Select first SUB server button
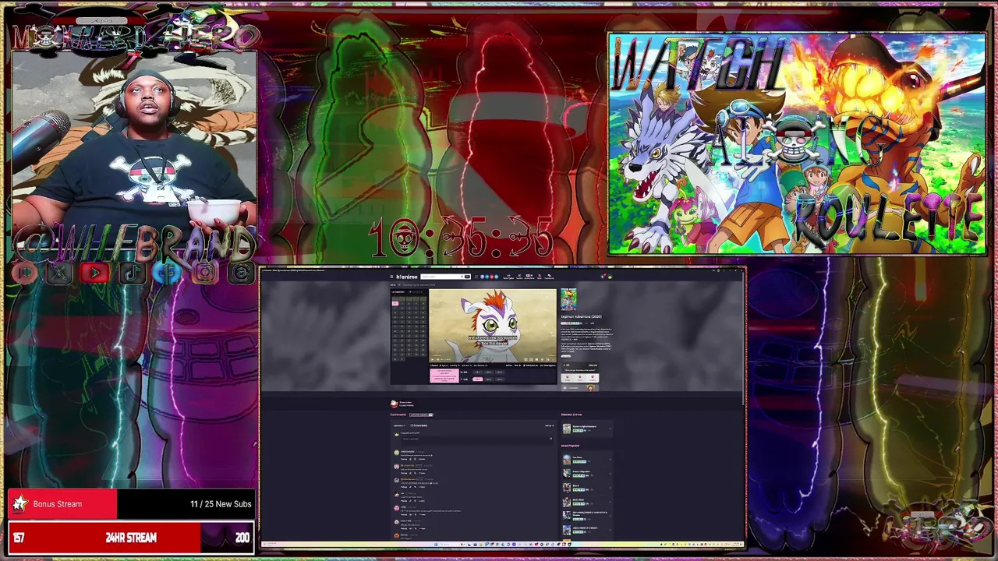The width and height of the screenshot is (998, 561). click(x=478, y=372)
